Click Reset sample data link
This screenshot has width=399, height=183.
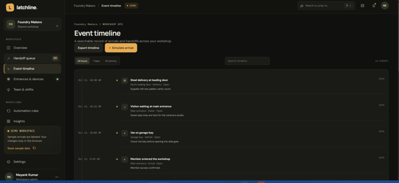click(x=19, y=148)
